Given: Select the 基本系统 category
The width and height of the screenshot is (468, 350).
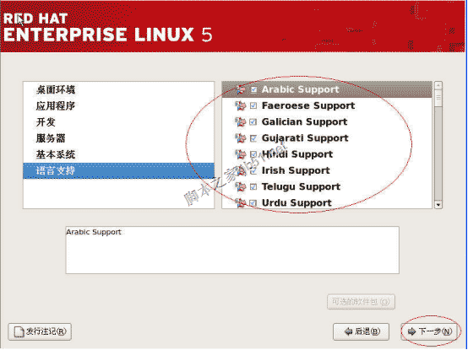Looking at the screenshot, I should click(118, 154).
